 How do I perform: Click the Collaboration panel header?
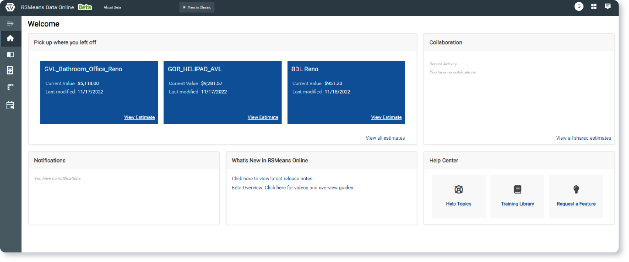[446, 42]
